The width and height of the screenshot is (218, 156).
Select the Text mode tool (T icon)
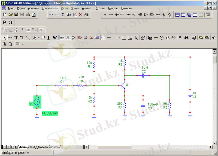[x=16, y=37]
